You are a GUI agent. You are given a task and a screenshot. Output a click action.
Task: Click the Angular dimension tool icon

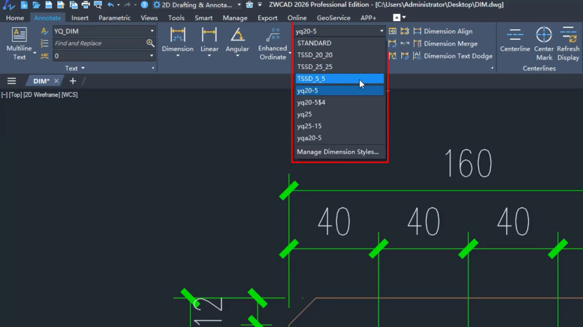[237, 35]
